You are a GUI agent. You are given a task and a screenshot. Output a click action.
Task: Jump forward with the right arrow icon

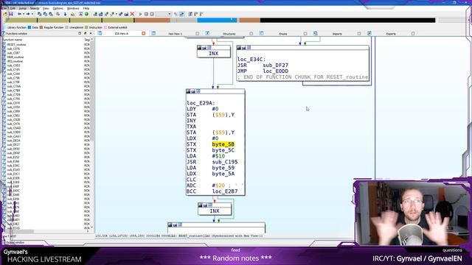pyautogui.click(x=28, y=14)
